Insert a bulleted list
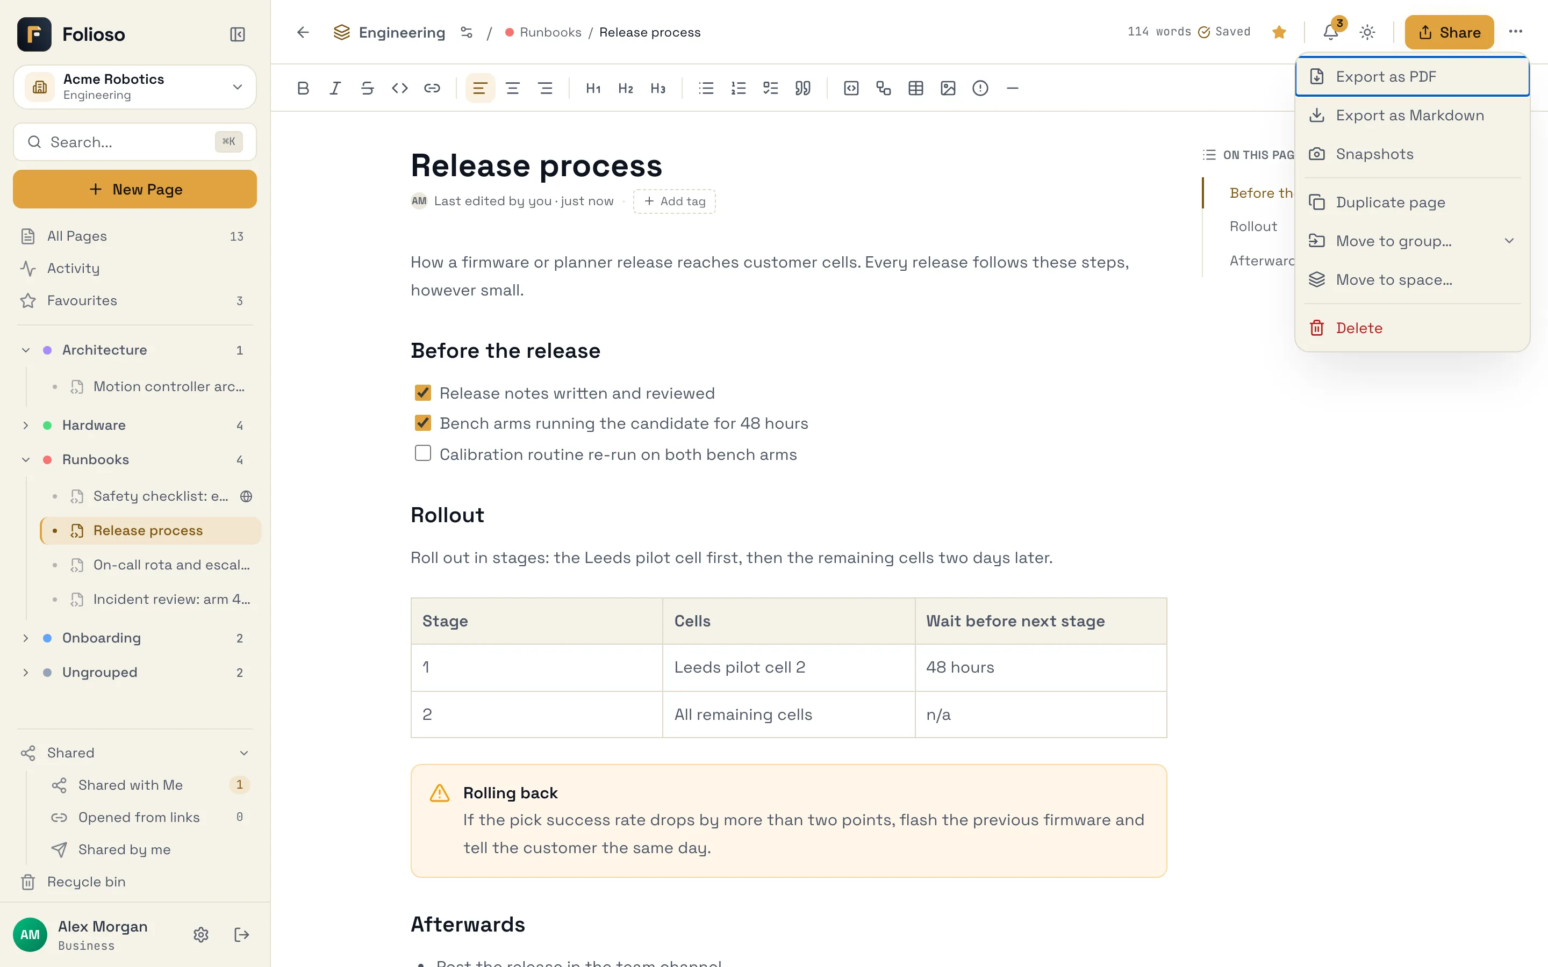1548x967 pixels. [x=706, y=88]
